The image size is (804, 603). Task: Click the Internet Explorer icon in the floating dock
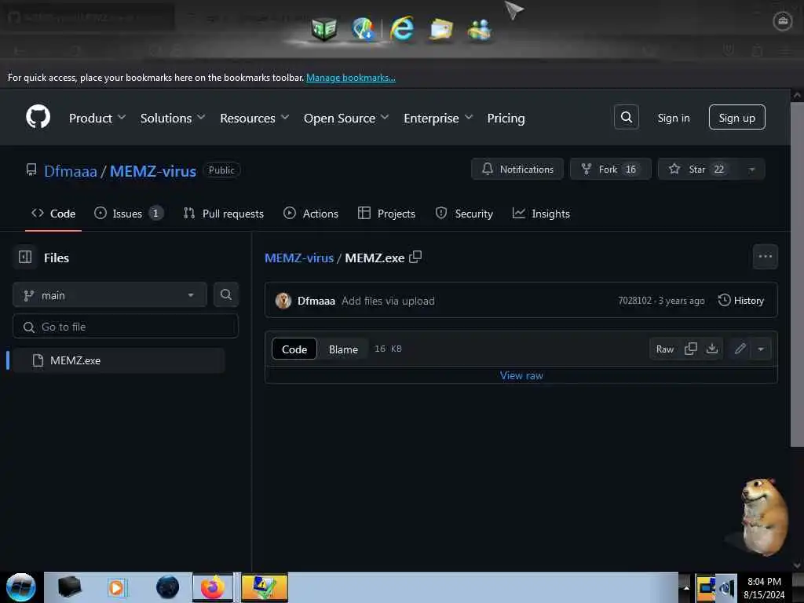coord(403,28)
